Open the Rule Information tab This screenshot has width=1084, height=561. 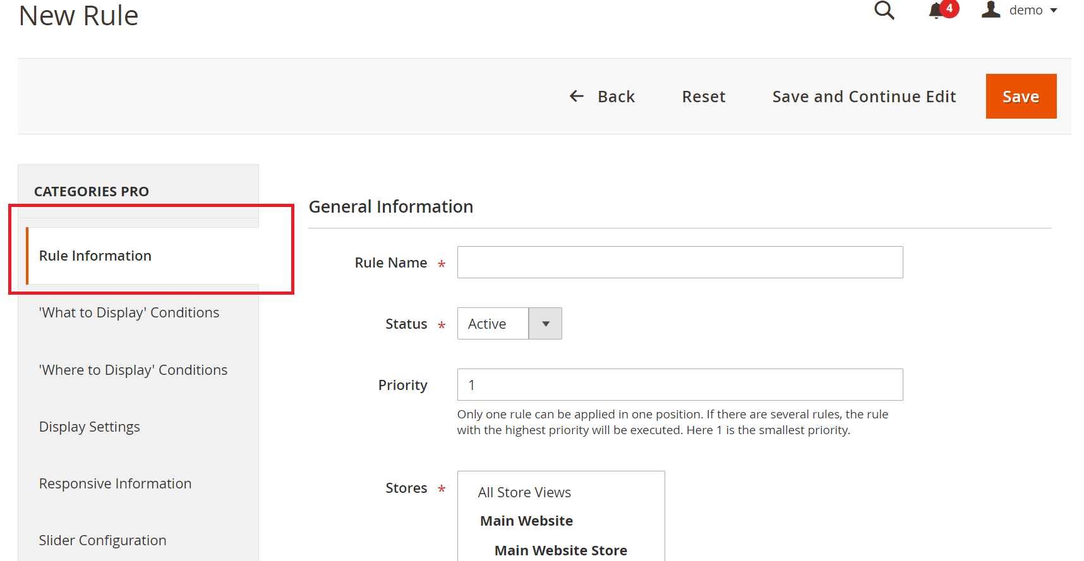point(95,256)
